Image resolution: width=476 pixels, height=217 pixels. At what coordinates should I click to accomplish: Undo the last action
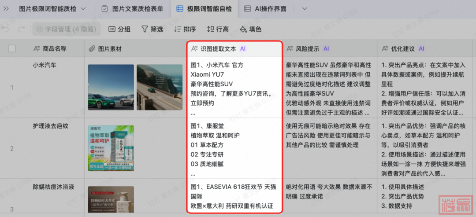pos(5,29)
